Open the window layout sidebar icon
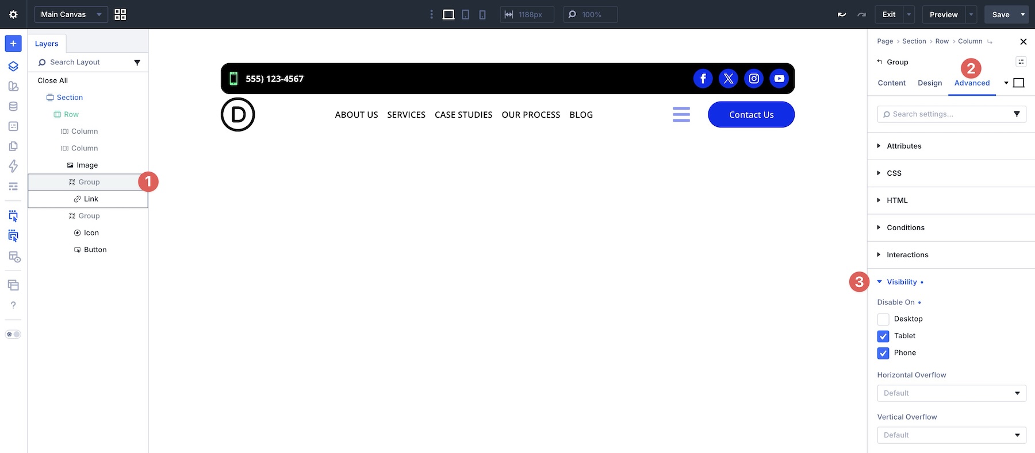Image resolution: width=1035 pixels, height=453 pixels. [x=13, y=285]
